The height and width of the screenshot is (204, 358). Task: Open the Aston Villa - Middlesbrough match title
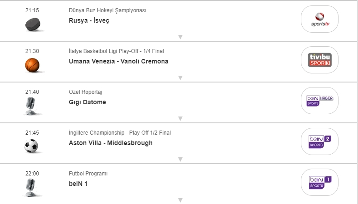[x=111, y=143]
